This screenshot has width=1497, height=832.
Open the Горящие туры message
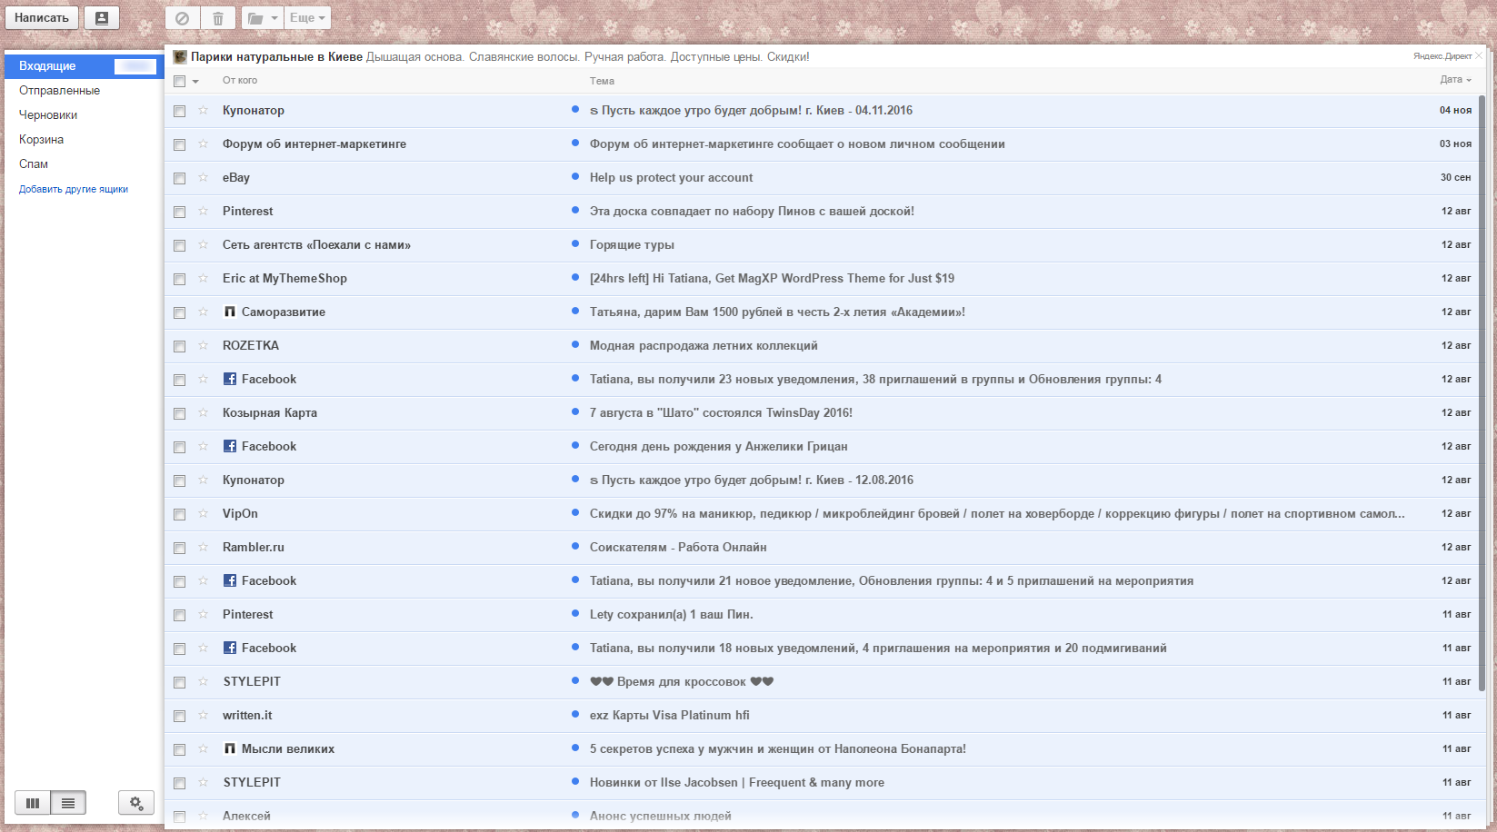tap(632, 244)
